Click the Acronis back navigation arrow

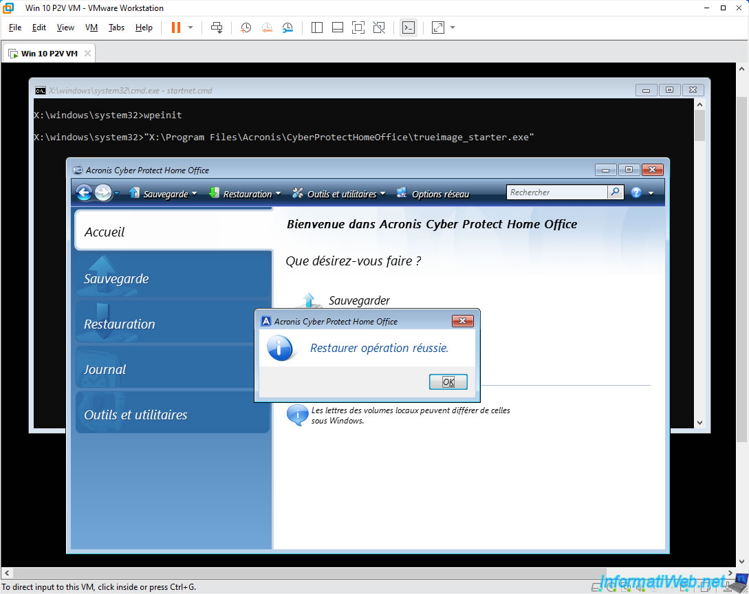pos(84,193)
